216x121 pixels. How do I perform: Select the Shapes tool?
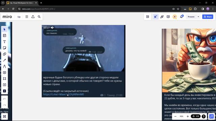point(4,54)
